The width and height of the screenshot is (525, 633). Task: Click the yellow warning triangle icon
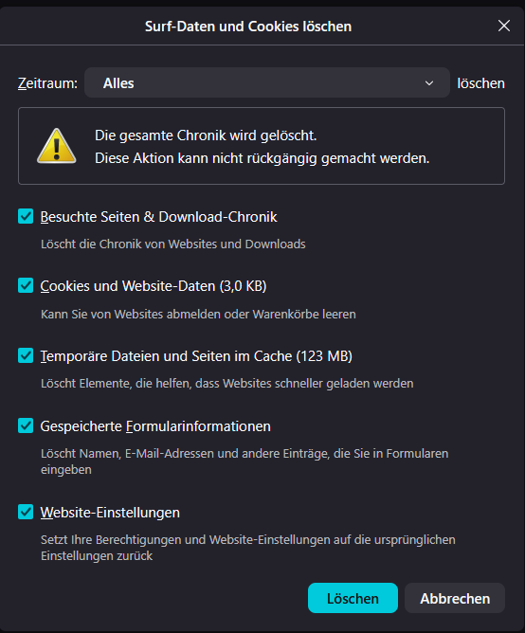[57, 146]
